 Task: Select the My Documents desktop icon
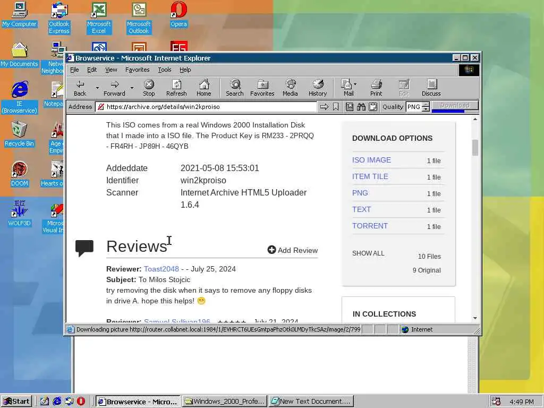(x=20, y=55)
